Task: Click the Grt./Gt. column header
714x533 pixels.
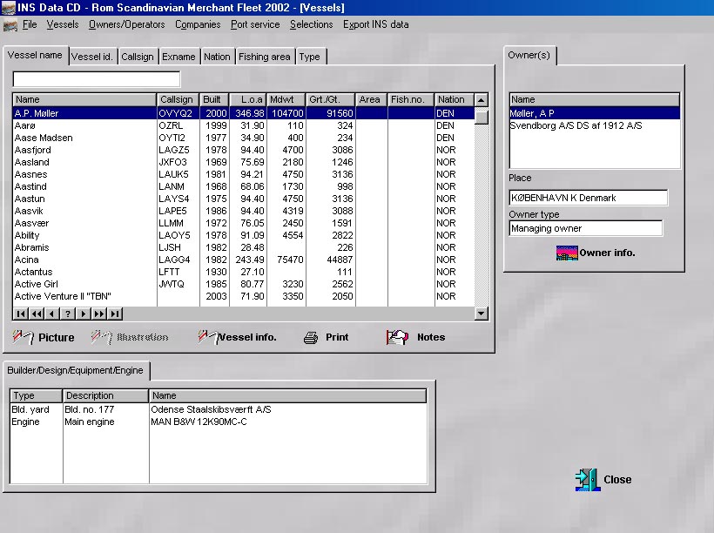Action: click(331, 99)
